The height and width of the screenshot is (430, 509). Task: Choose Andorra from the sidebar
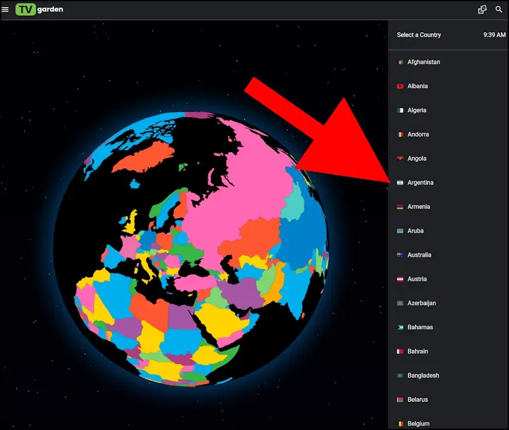point(418,135)
